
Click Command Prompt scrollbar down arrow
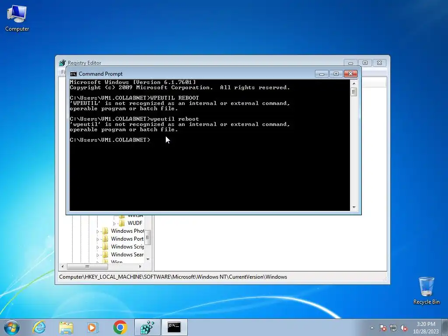354,207
